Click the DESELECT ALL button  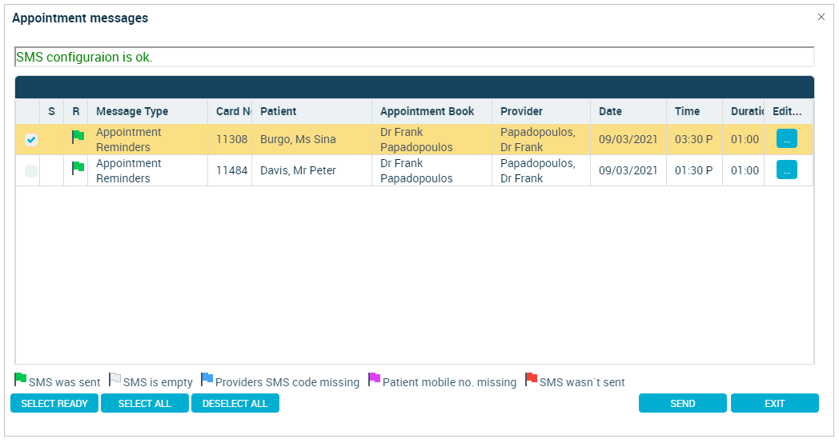coord(235,404)
